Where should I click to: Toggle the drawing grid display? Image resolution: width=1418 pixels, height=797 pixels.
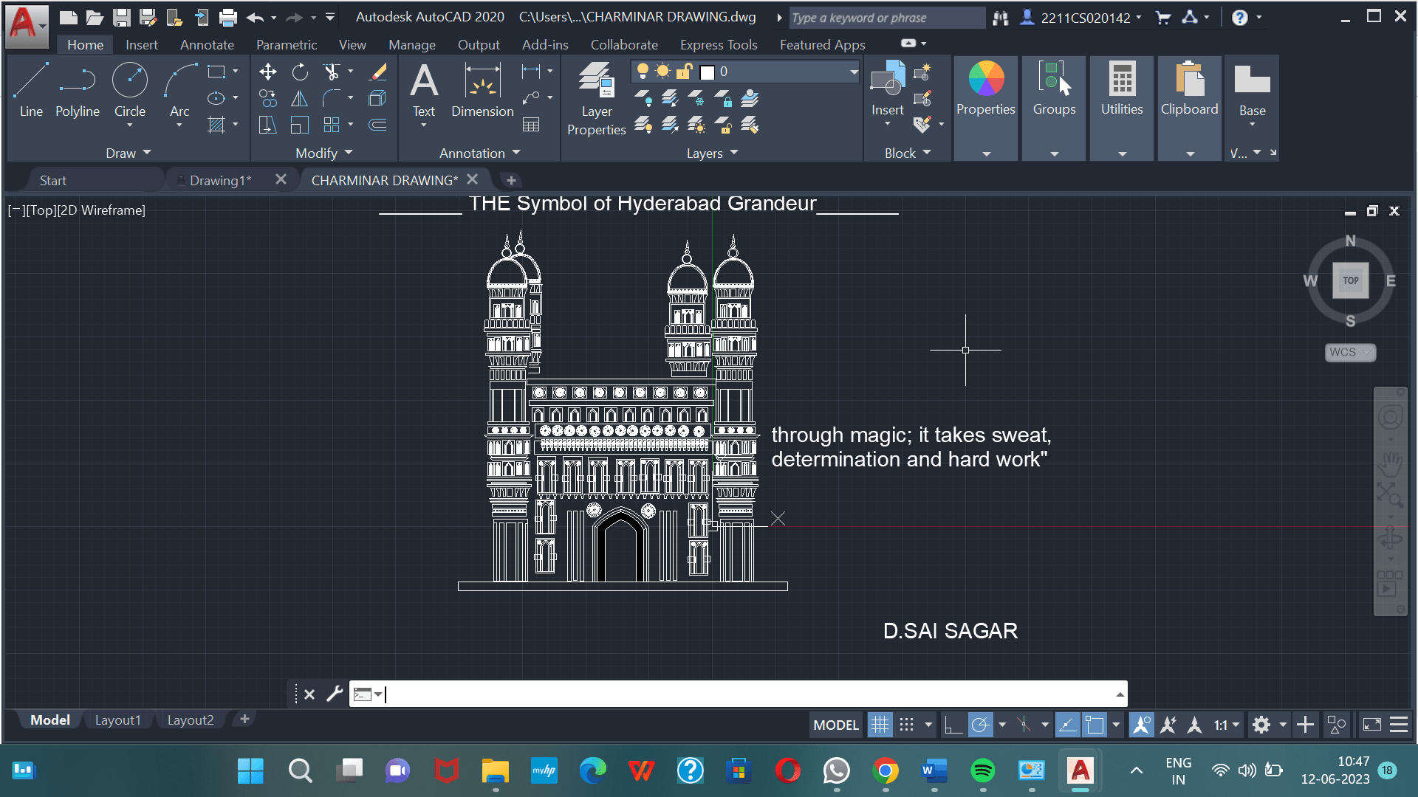(x=880, y=725)
